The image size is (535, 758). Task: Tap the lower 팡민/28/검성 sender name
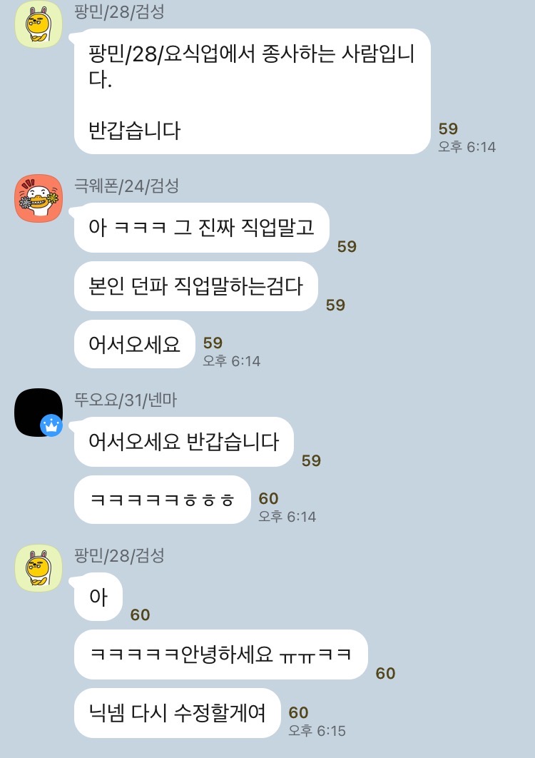(119, 555)
